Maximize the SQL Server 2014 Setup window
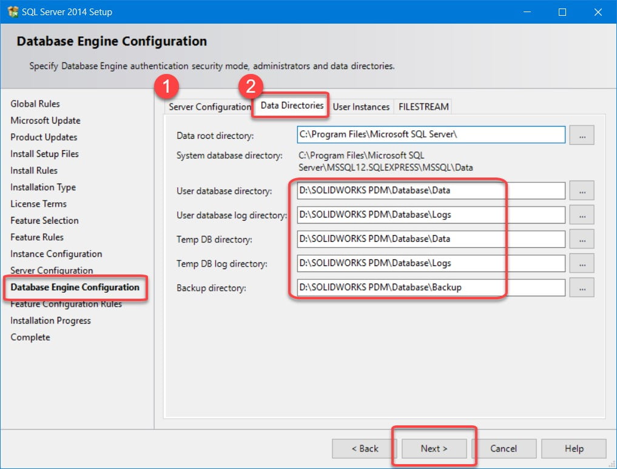 tap(562, 12)
